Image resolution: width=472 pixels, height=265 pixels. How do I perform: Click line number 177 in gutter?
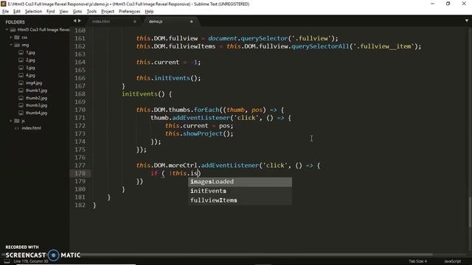[x=80, y=166]
